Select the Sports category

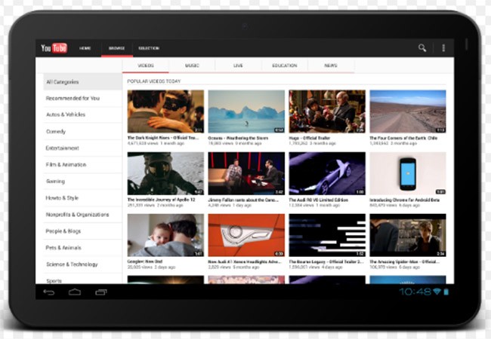pos(82,279)
